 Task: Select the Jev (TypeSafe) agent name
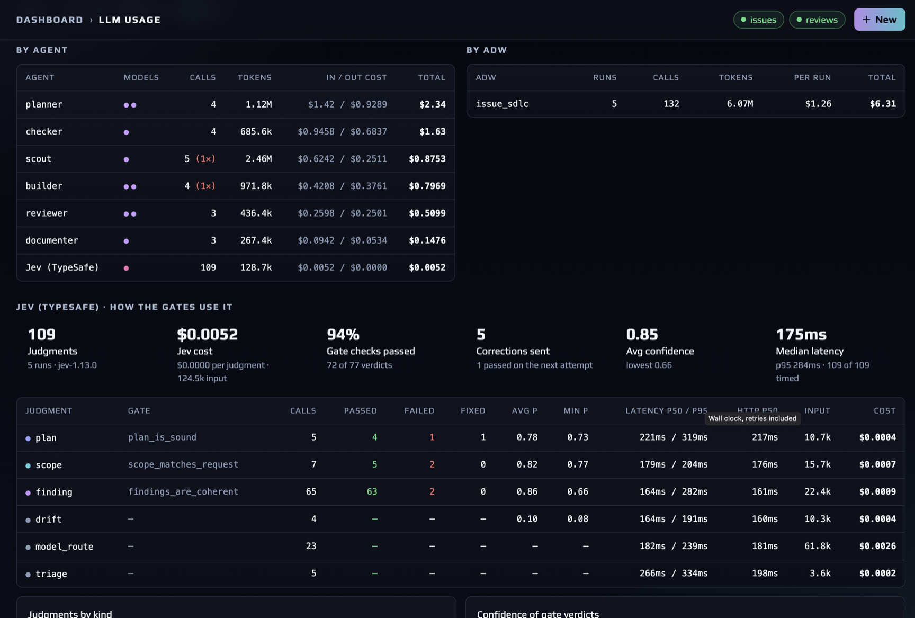click(62, 267)
